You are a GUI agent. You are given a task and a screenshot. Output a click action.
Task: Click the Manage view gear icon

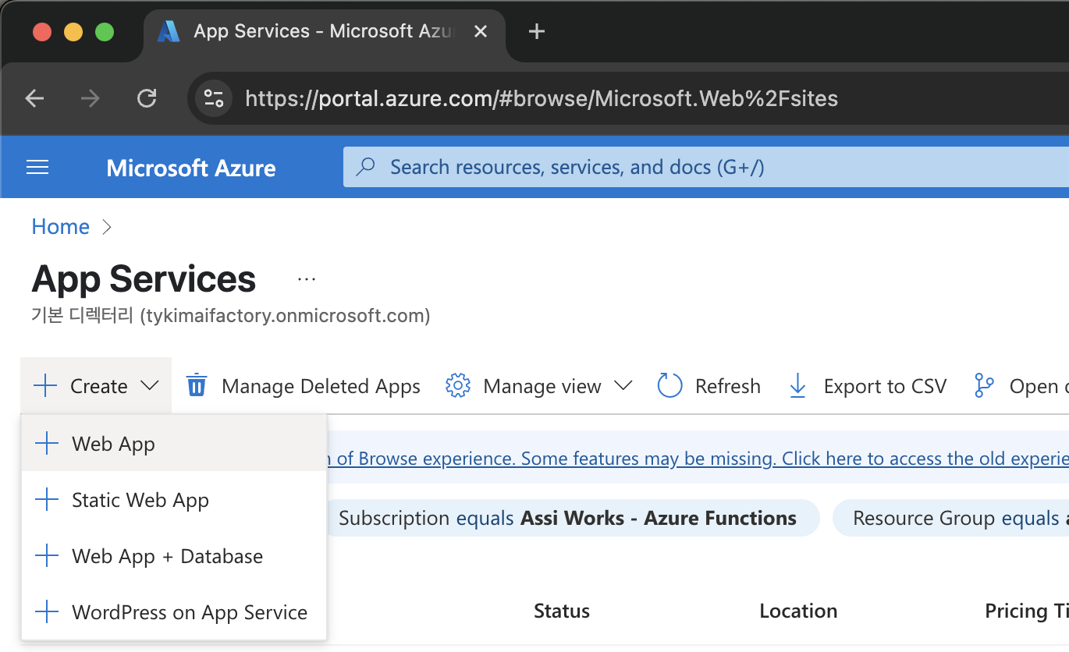[458, 386]
